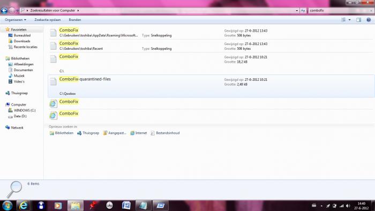The image size is (375, 211).
Task: Show hidden tray icons arrow
Action: pos(321,206)
